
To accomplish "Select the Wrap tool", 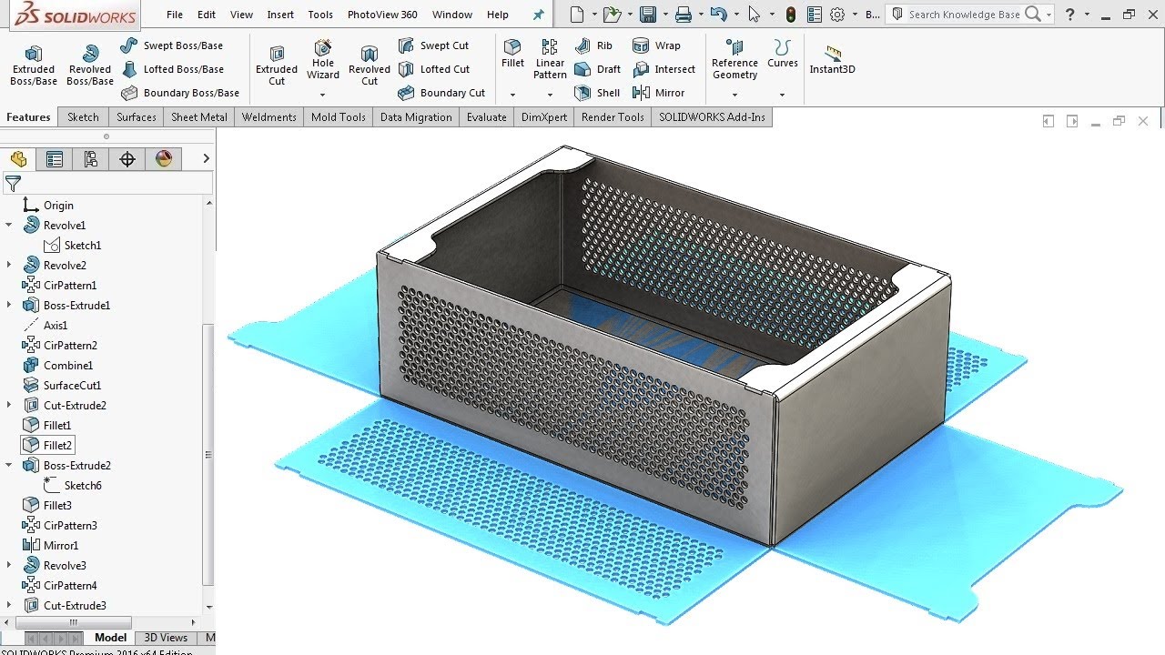I will point(656,45).
